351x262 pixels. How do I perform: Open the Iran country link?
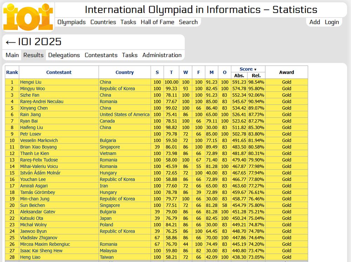point(104,186)
